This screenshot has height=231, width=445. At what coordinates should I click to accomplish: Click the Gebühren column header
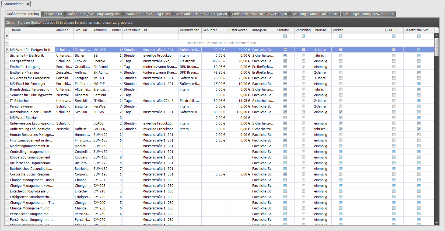click(214, 30)
